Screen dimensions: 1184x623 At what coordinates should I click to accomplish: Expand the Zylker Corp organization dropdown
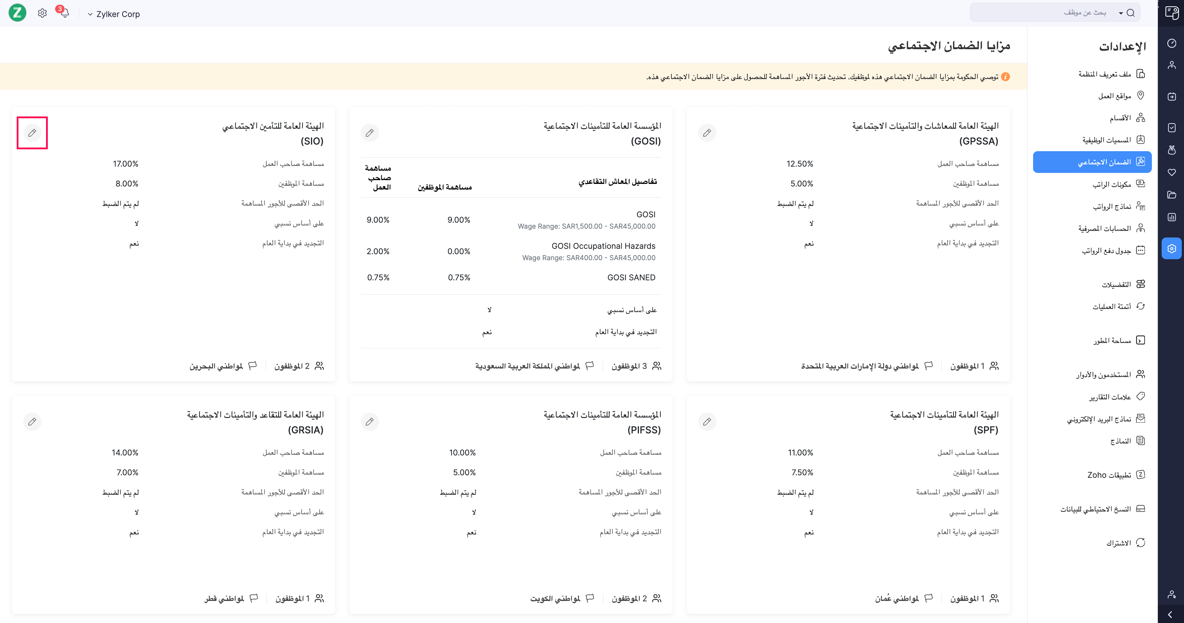pyautogui.click(x=114, y=14)
